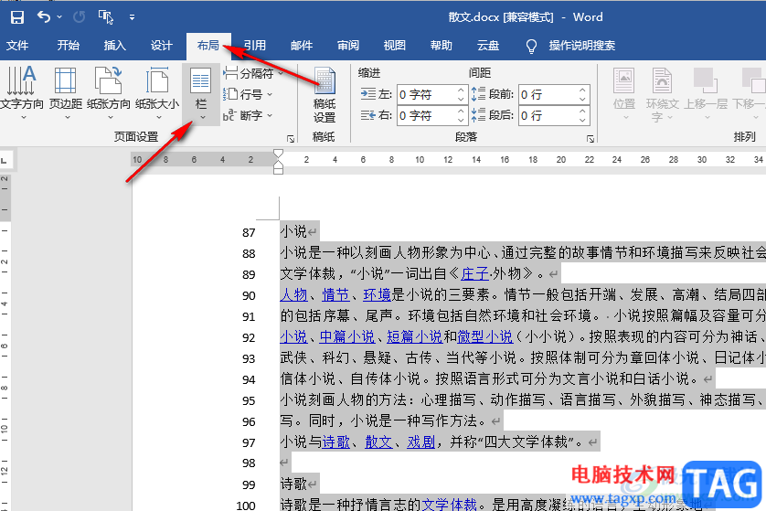This screenshot has height=511, width=766.
Task: Click the touch/mouse mode icon
Action: 105,17
